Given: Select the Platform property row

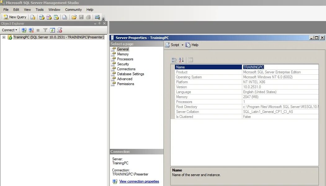Looking at the screenshot, I should click(247, 82).
